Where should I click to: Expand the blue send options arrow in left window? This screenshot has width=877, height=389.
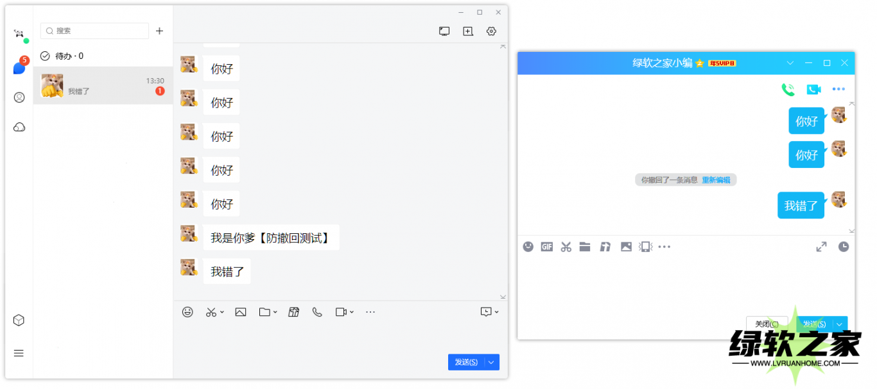[491, 362]
